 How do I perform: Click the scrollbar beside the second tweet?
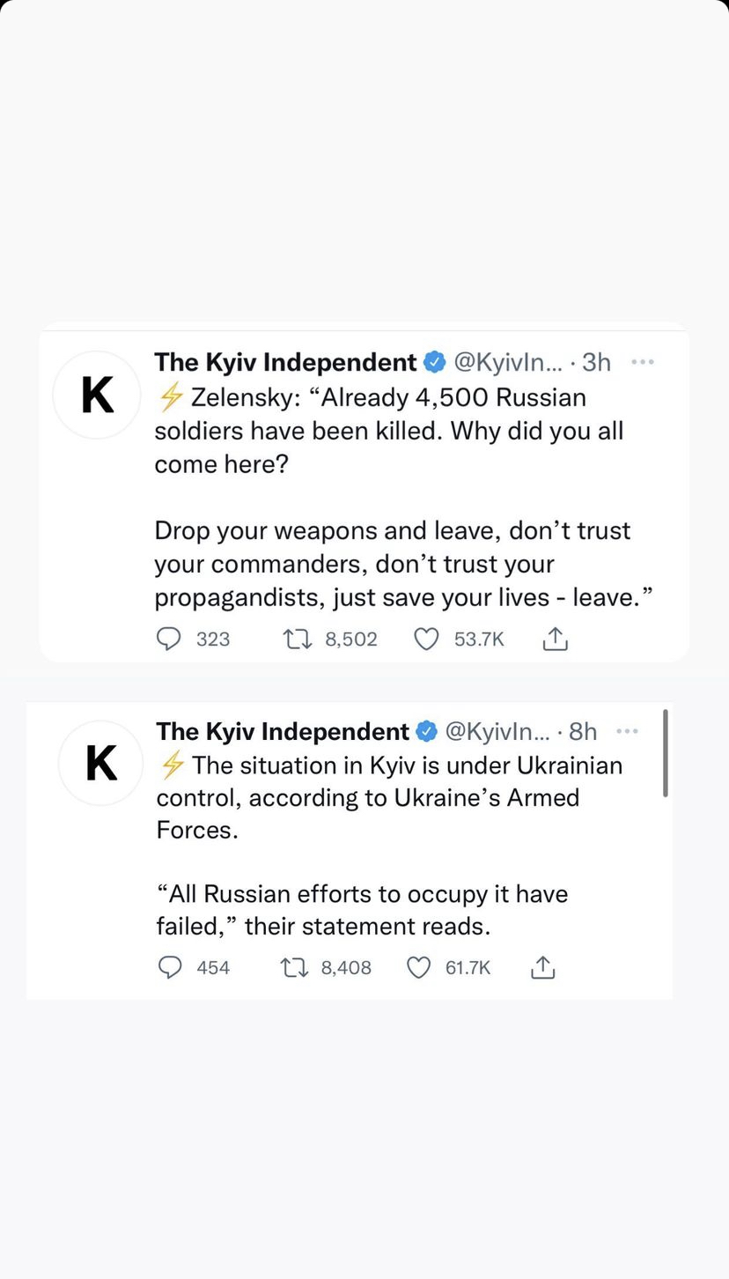[666, 753]
